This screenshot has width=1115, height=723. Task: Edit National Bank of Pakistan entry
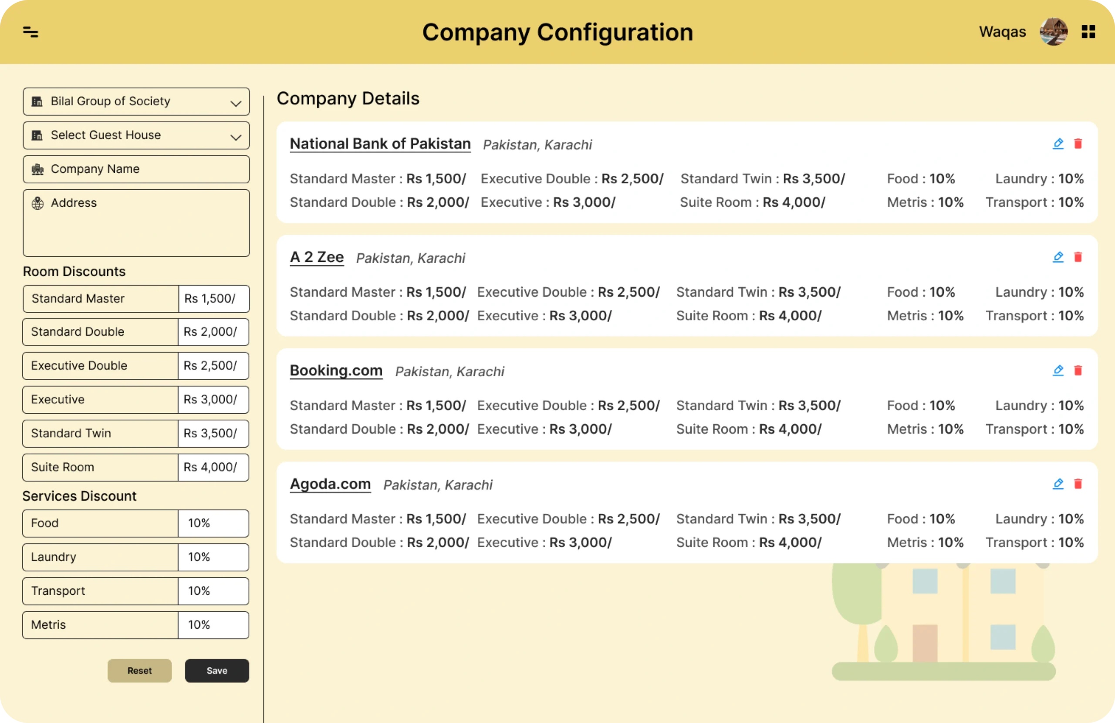(x=1058, y=144)
